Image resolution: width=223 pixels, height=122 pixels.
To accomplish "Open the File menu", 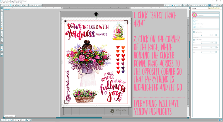I will [x=1, y=3].
